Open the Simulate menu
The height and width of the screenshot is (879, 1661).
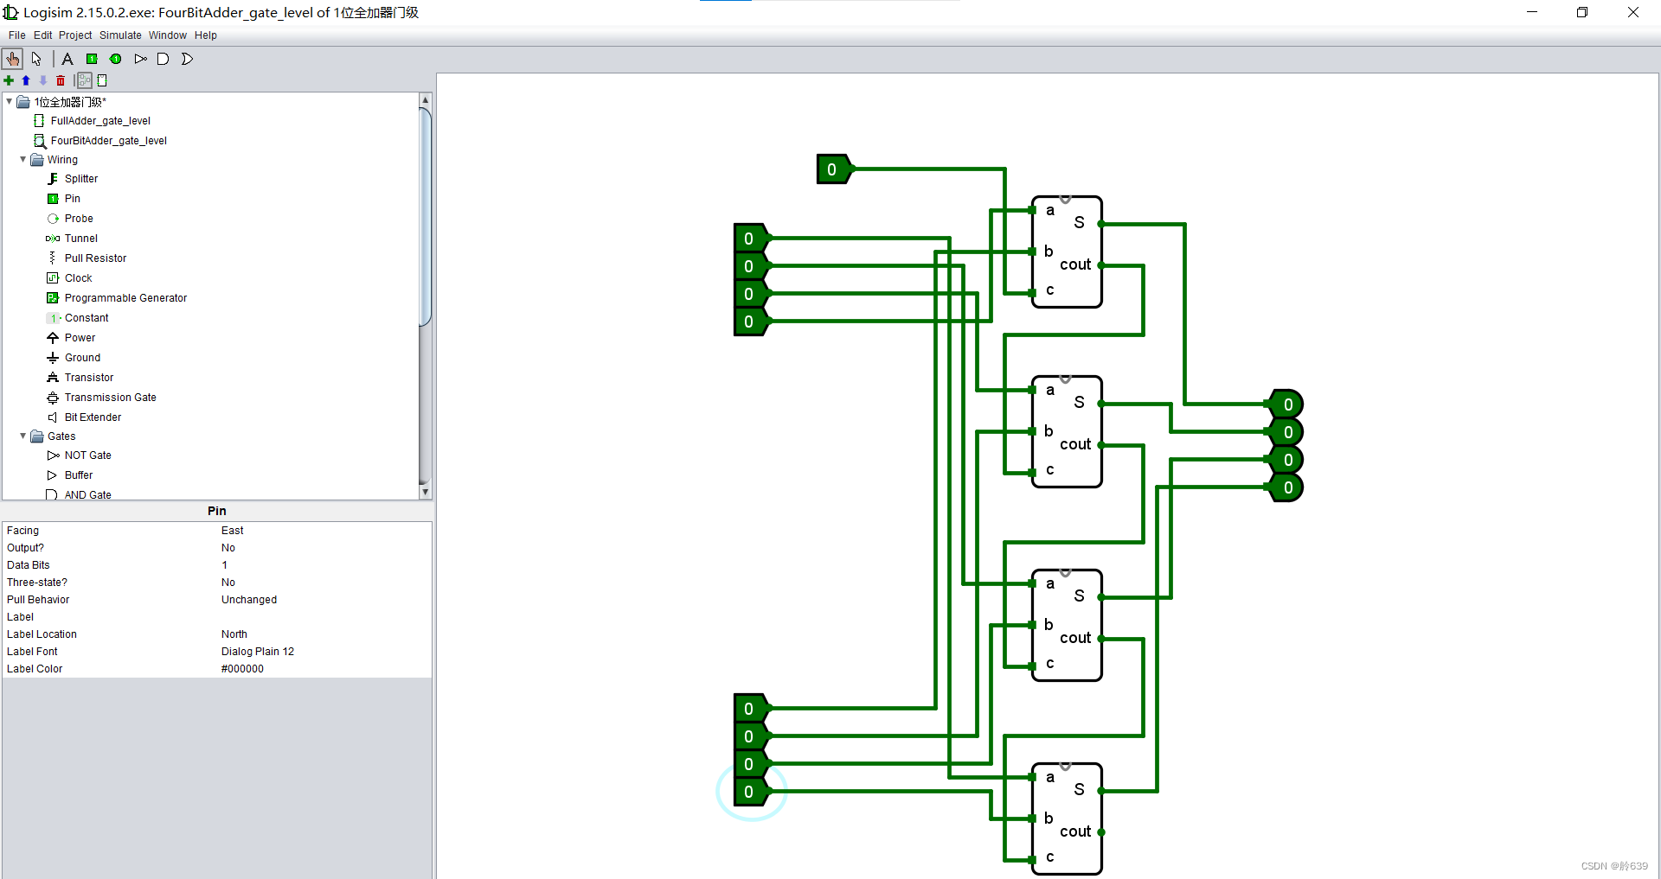[120, 35]
